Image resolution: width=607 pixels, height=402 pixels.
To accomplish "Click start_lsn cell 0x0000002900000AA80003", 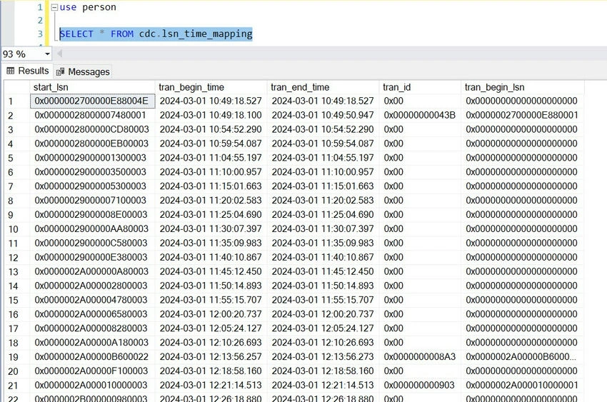I will [x=93, y=229].
